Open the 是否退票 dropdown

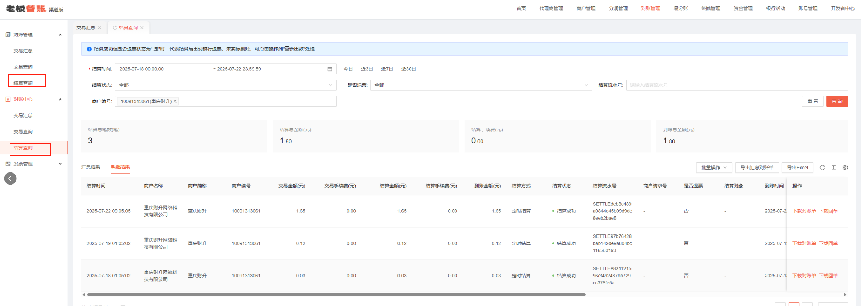(481, 85)
